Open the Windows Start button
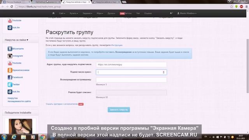The height and width of the screenshot is (140, 249). pyautogui.click(x=4, y=137)
